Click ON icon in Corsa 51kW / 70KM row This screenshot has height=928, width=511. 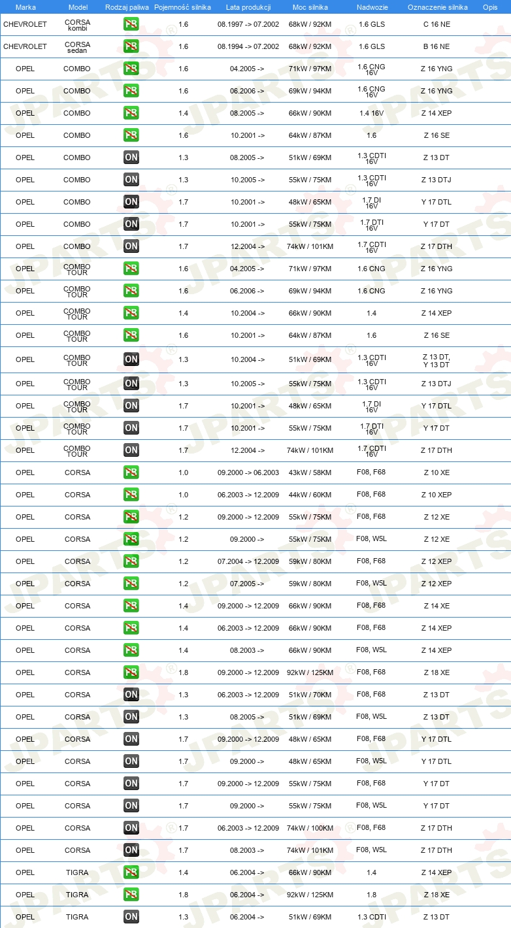tap(131, 695)
